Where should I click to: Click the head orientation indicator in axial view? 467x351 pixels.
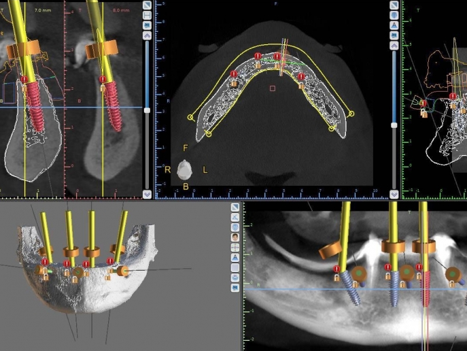pos(184,169)
